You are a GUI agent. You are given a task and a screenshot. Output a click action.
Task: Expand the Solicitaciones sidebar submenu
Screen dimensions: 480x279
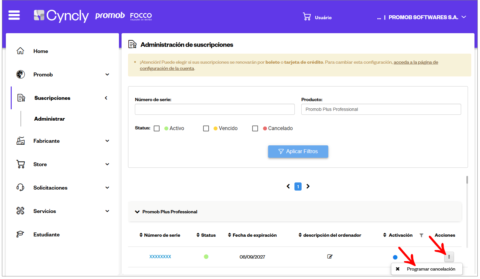(107, 188)
